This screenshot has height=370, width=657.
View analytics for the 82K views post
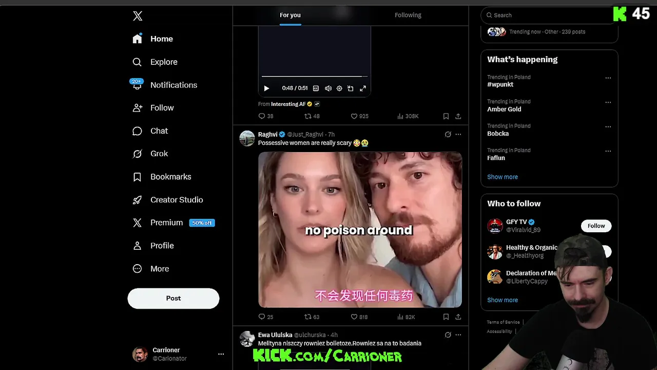pos(406,317)
